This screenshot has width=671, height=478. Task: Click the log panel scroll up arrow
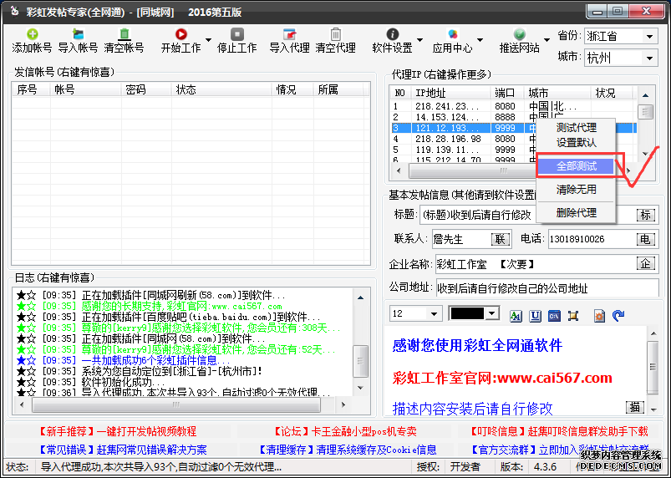click(x=360, y=297)
